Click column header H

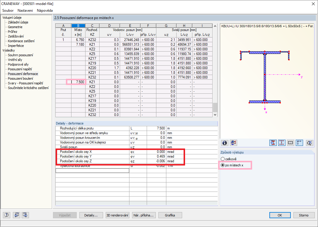(184, 25)
